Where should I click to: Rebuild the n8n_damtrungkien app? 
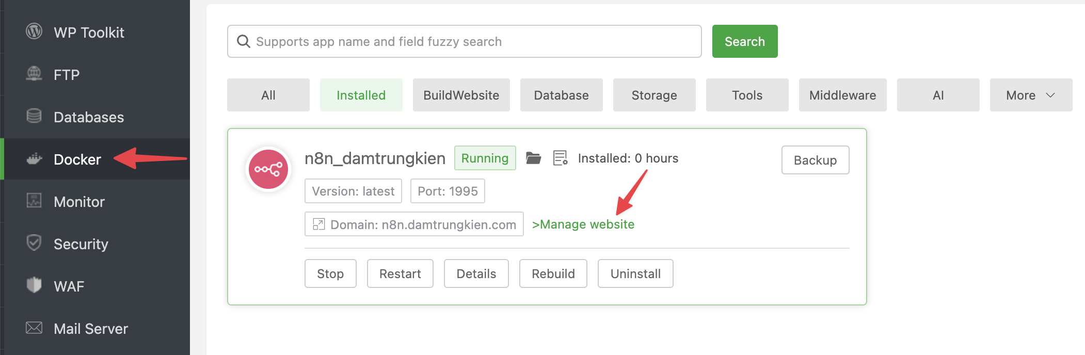tap(553, 273)
